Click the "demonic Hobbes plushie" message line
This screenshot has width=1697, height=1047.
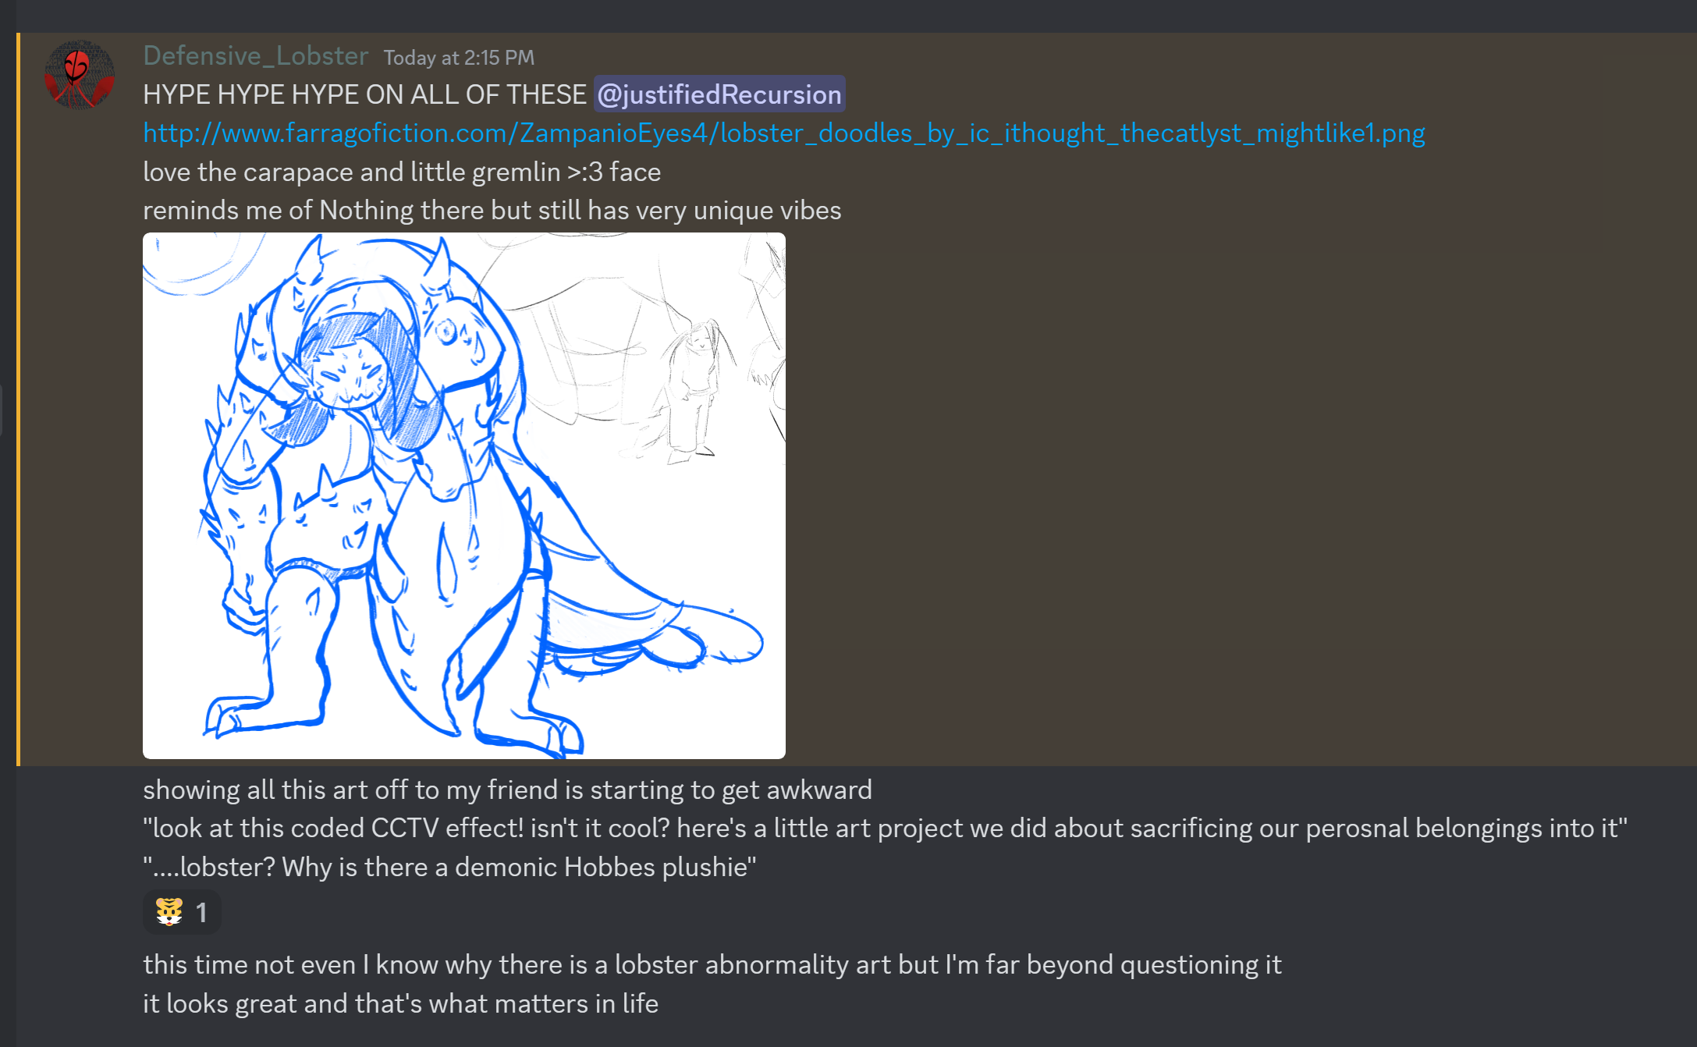pyautogui.click(x=449, y=868)
